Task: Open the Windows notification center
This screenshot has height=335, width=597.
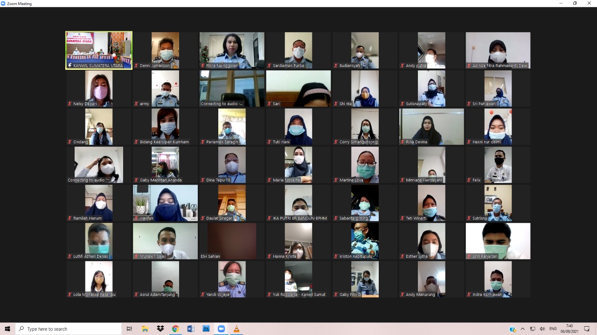Action: [587, 329]
